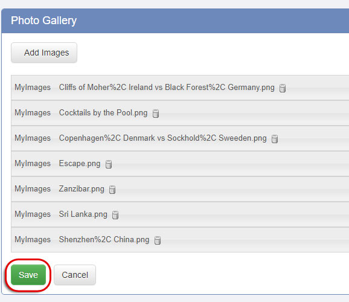Delete the Shenzhen China.png entry
This screenshot has width=349, height=302.
[158, 240]
